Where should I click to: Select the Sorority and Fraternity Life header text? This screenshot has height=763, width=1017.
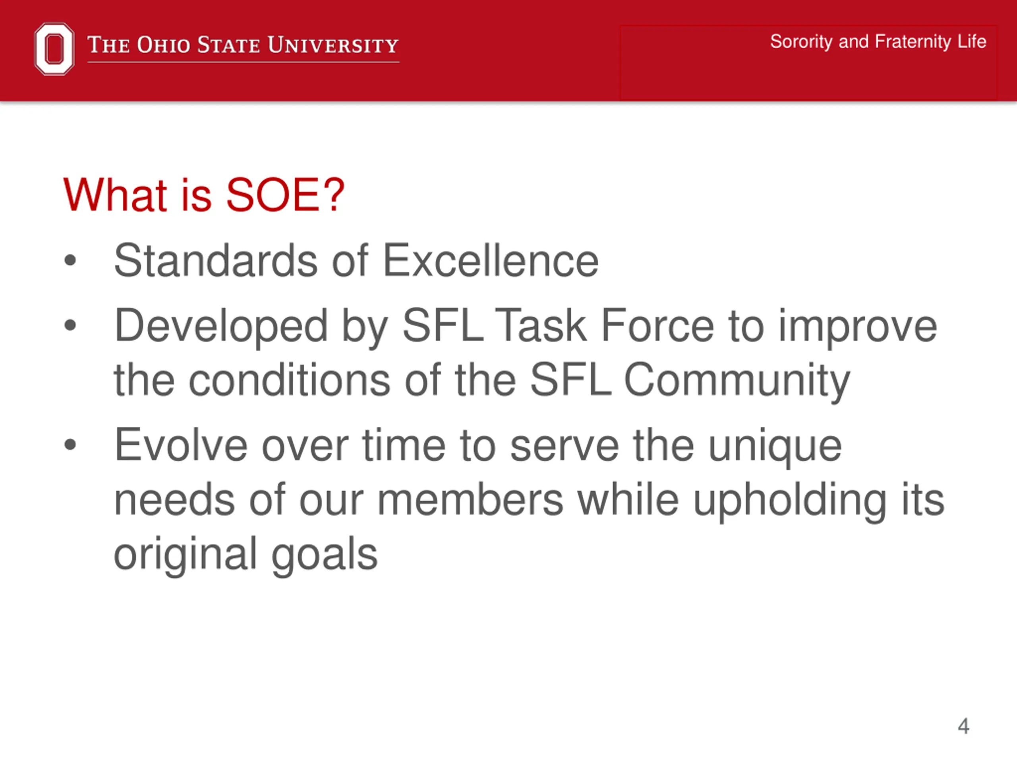878,42
